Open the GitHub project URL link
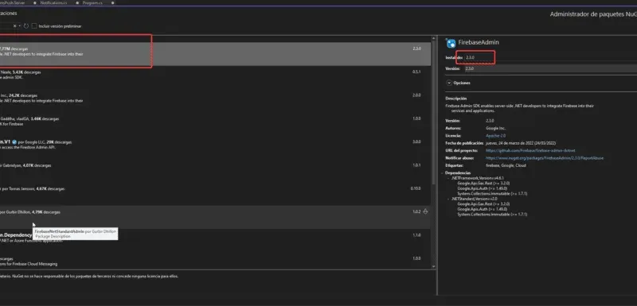Viewport: 637px width, 306px height. [x=530, y=151]
